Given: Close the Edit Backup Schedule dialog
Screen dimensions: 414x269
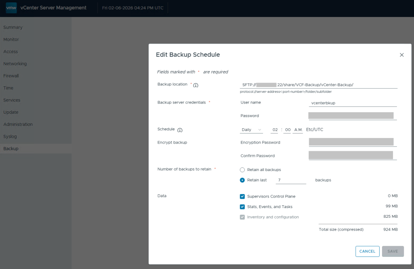Looking at the screenshot, I should pyautogui.click(x=401, y=55).
